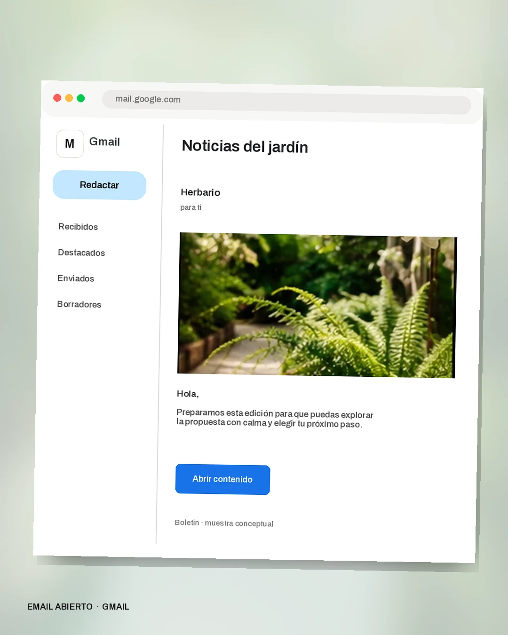Click the Gmail wordmark text
The height and width of the screenshot is (635, 508).
click(x=104, y=142)
